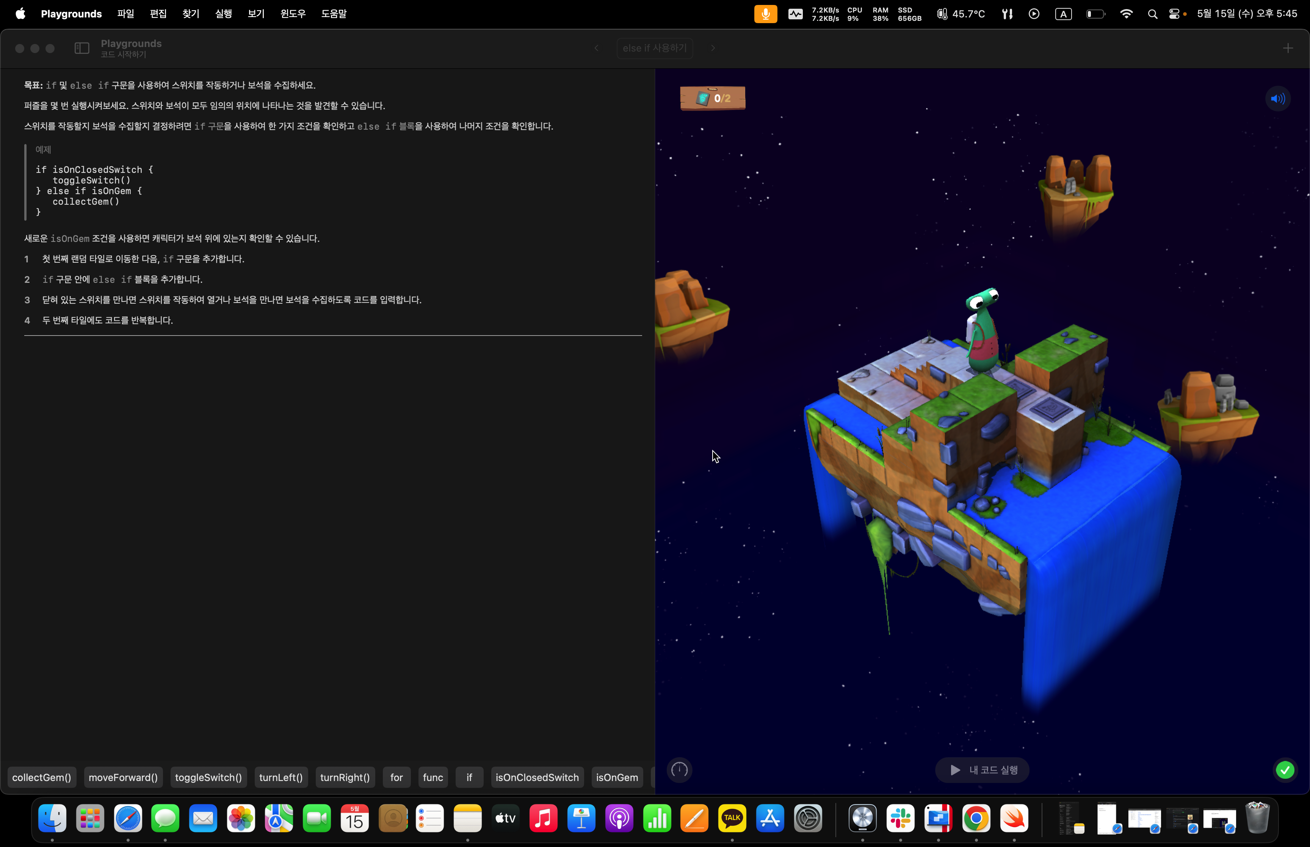Screen dimensions: 1310x847
Task: Go to next page chevron
Action: coord(713,49)
